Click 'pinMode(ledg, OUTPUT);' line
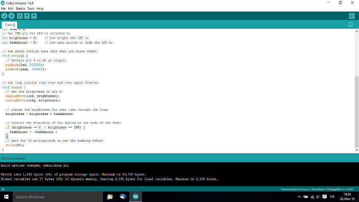 [26, 69]
